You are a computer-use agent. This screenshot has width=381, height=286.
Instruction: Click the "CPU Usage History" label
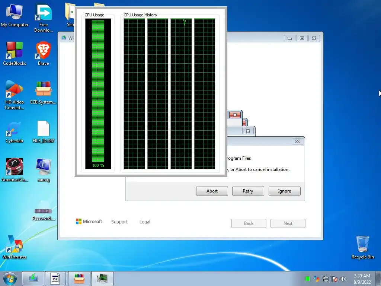[140, 15]
